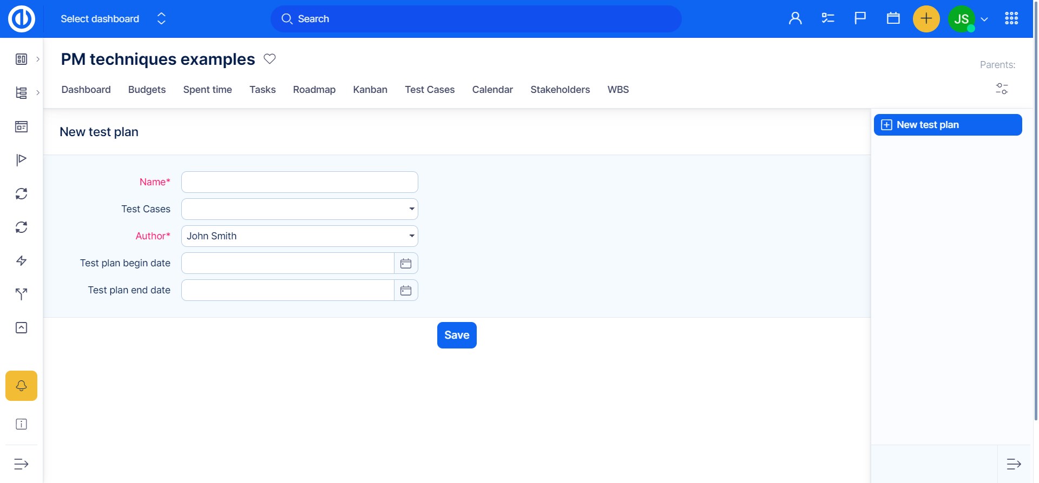
Task: Open the apps grid menu icon
Action: 1011,19
